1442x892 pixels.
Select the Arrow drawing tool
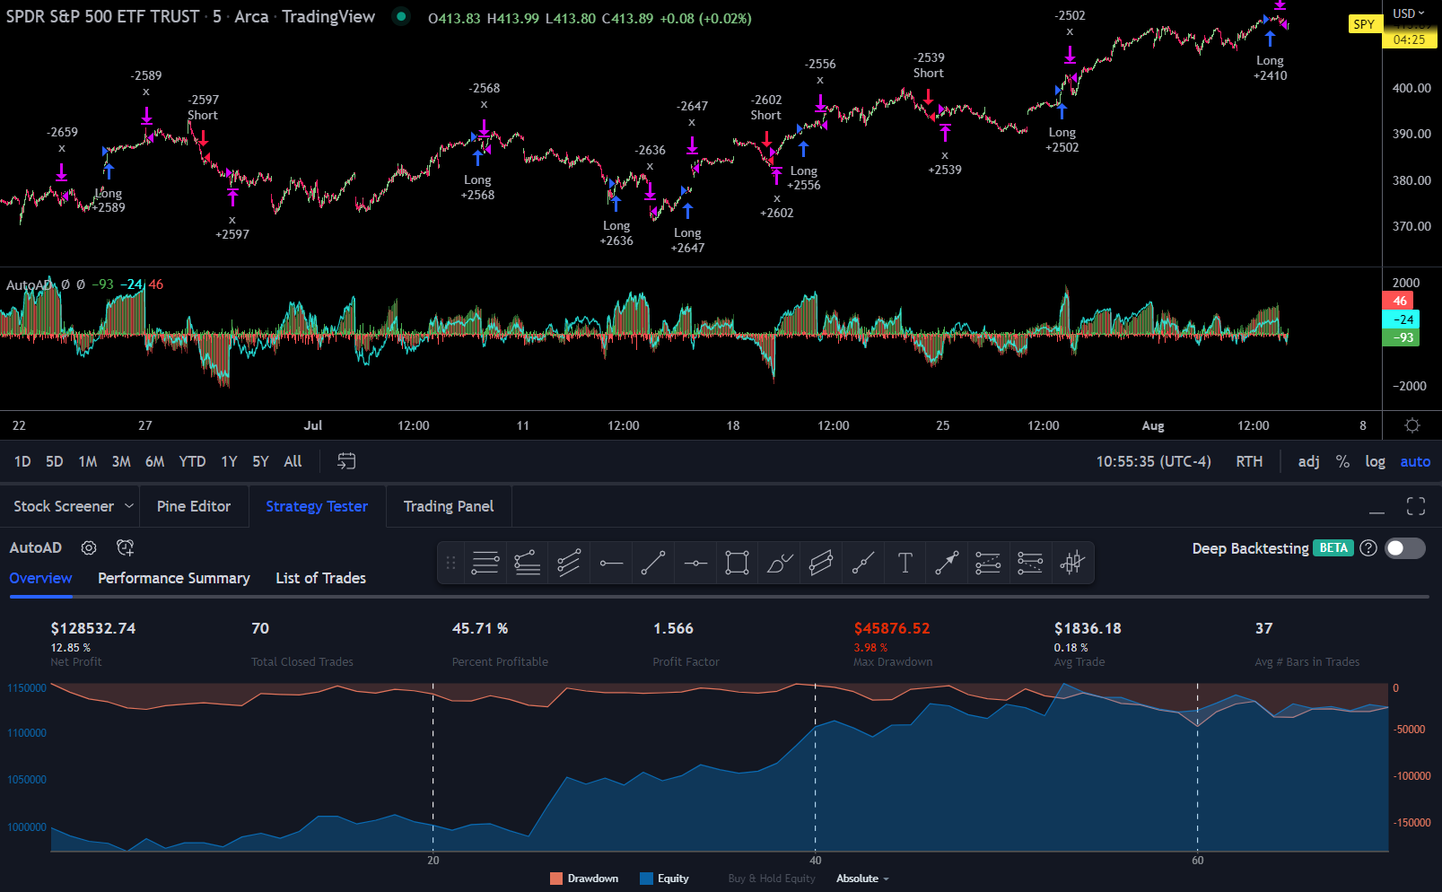pyautogui.click(x=947, y=563)
